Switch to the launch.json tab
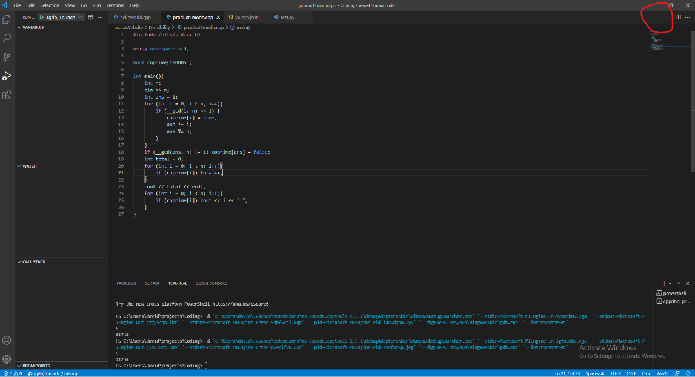Screen dimensions: 695x377 pyautogui.click(x=247, y=18)
